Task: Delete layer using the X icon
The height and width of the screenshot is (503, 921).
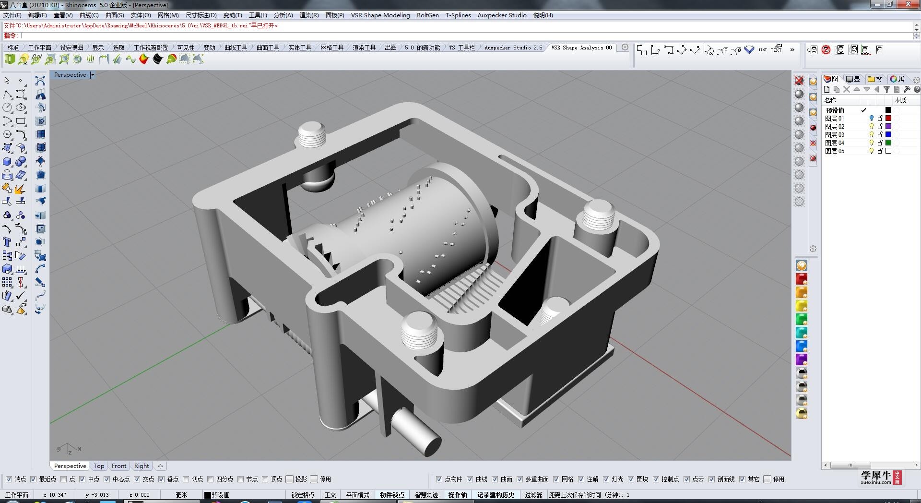Action: pyautogui.click(x=847, y=89)
